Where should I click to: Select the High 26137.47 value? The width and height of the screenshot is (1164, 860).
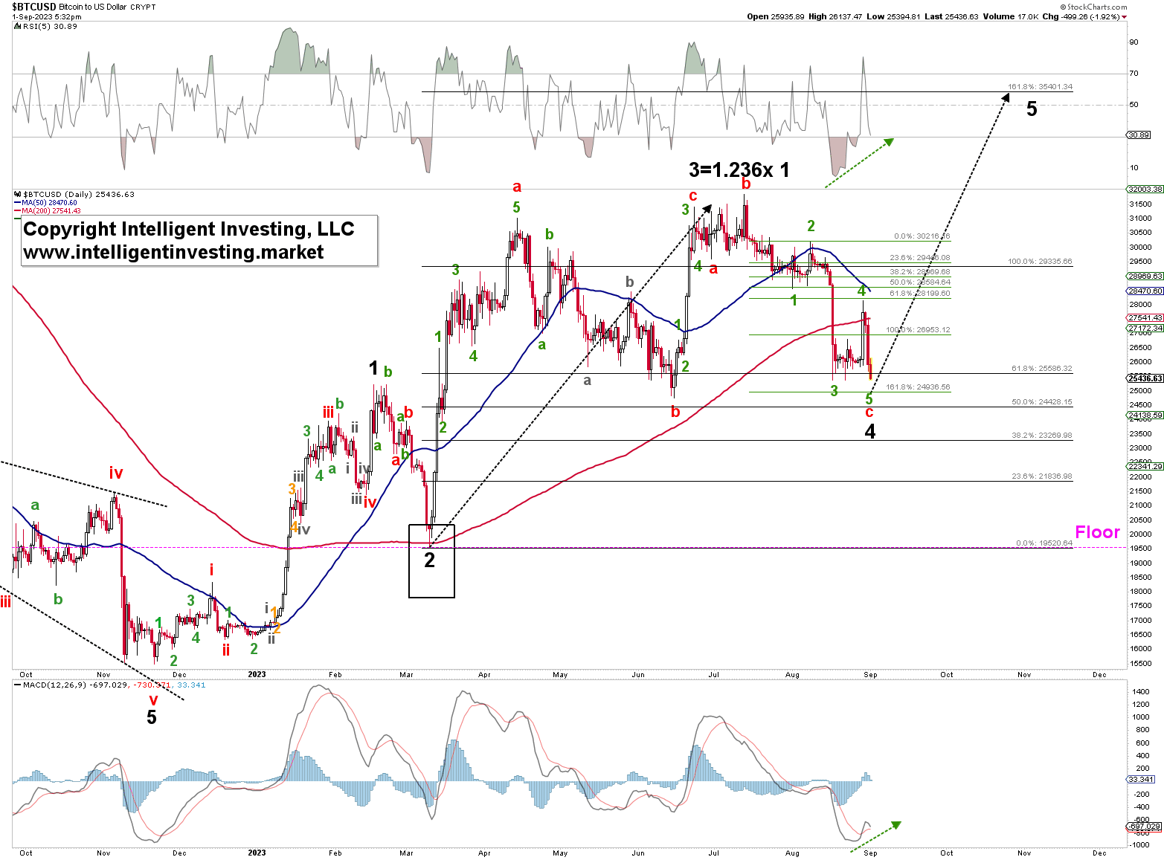tap(836, 16)
